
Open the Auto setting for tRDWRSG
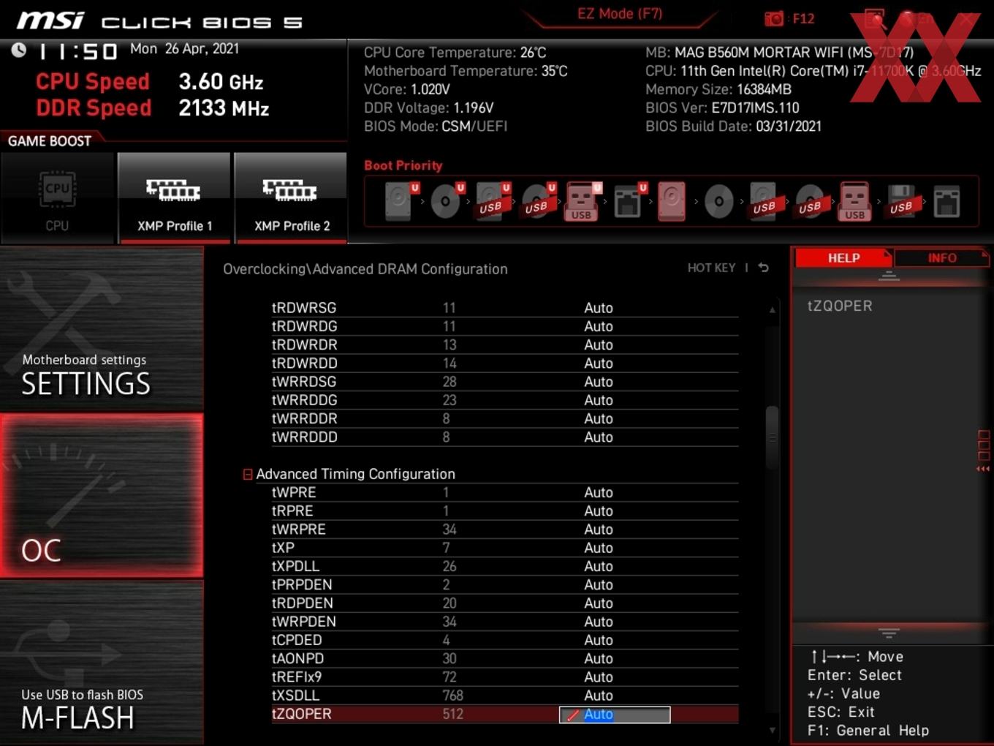pyautogui.click(x=599, y=308)
